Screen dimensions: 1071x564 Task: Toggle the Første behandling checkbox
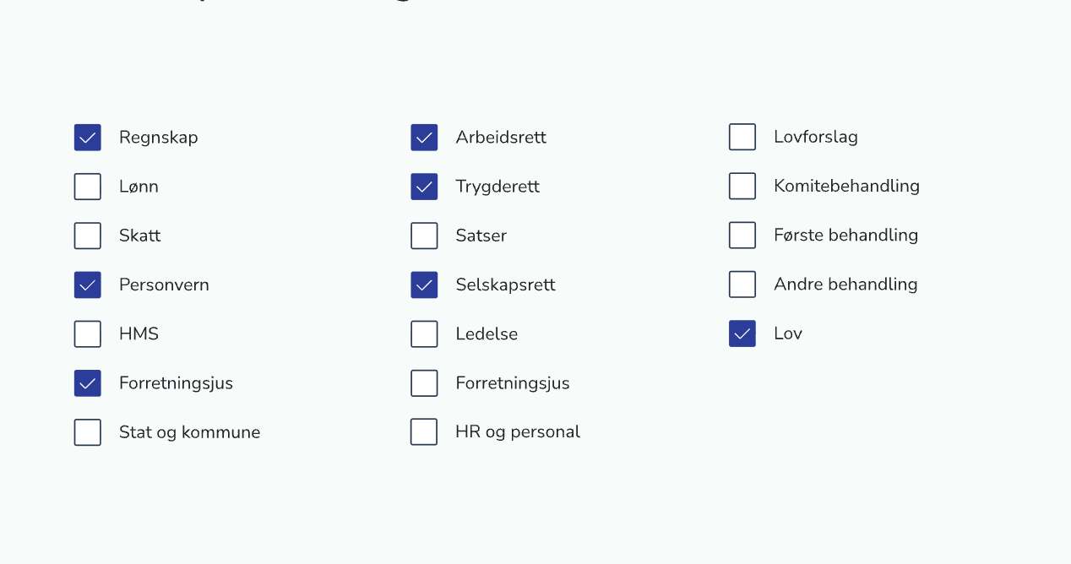pyautogui.click(x=742, y=235)
